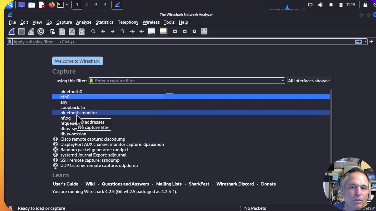Image resolution: width=376 pixels, height=211 pixels.
Task: Open Capture options gear icon
Action: tap(41, 31)
